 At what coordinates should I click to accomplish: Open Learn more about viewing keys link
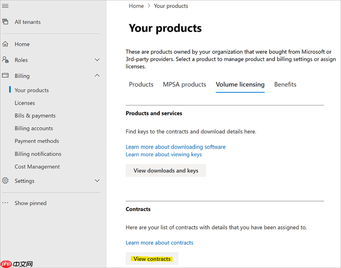[164, 154]
